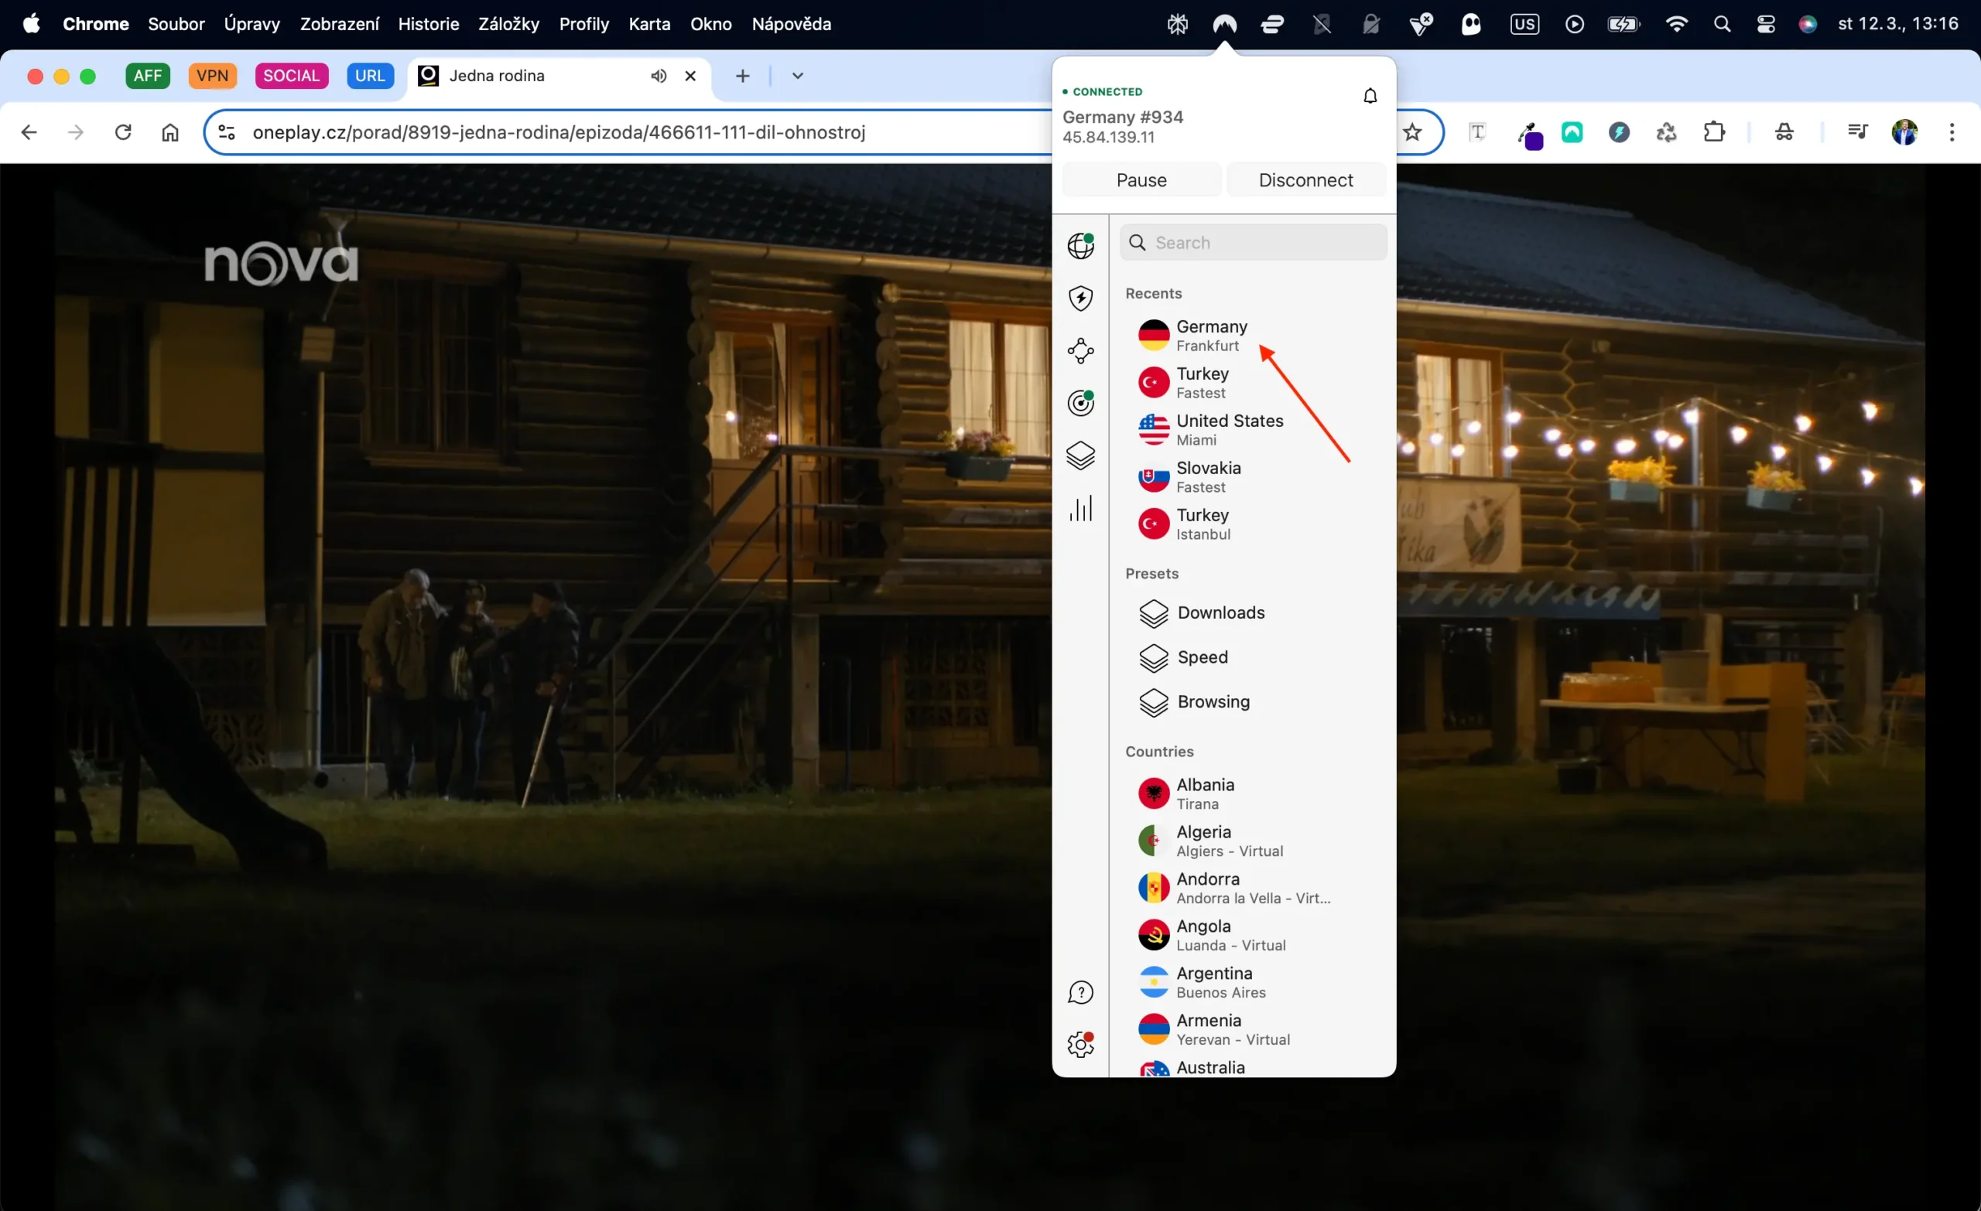Click the NordVPN shield protection icon
Viewport: 1981px width, 1211px height.
tap(1081, 297)
